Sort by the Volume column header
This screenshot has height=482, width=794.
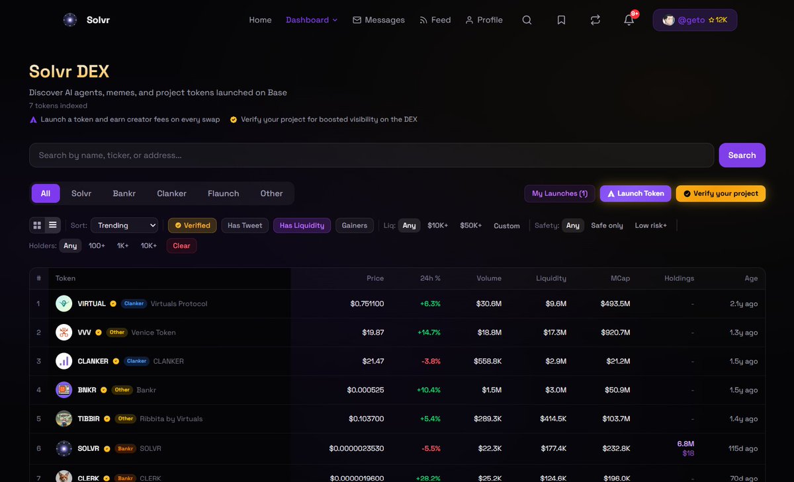coord(489,278)
